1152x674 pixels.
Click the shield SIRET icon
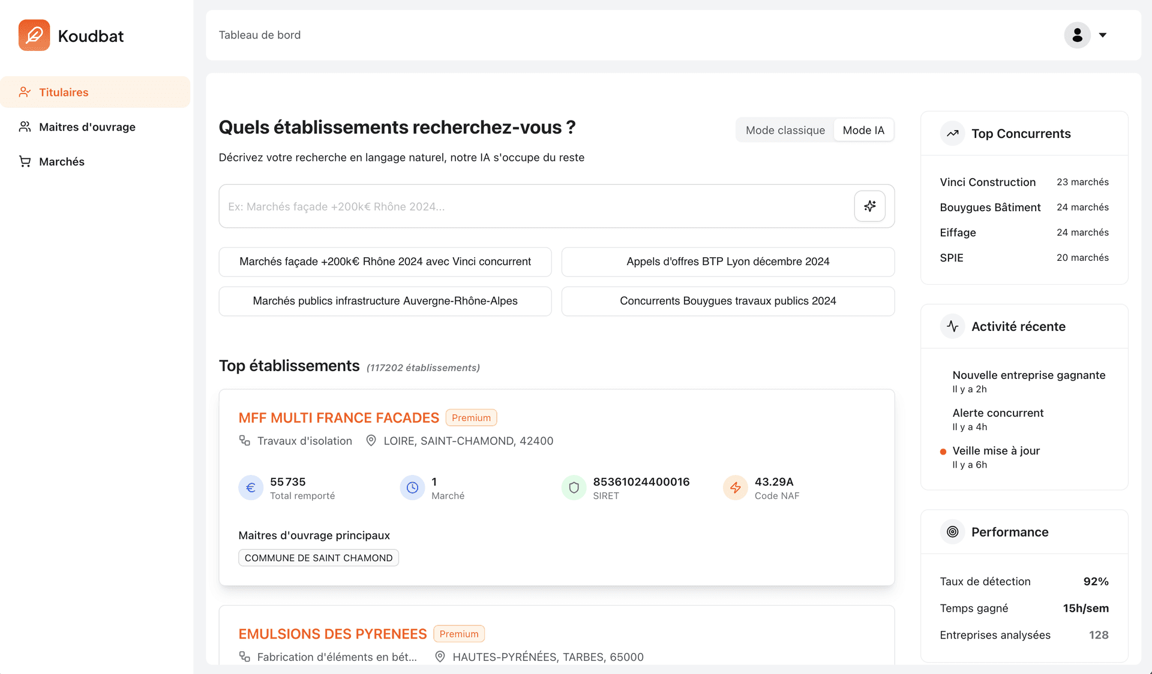[x=574, y=488]
